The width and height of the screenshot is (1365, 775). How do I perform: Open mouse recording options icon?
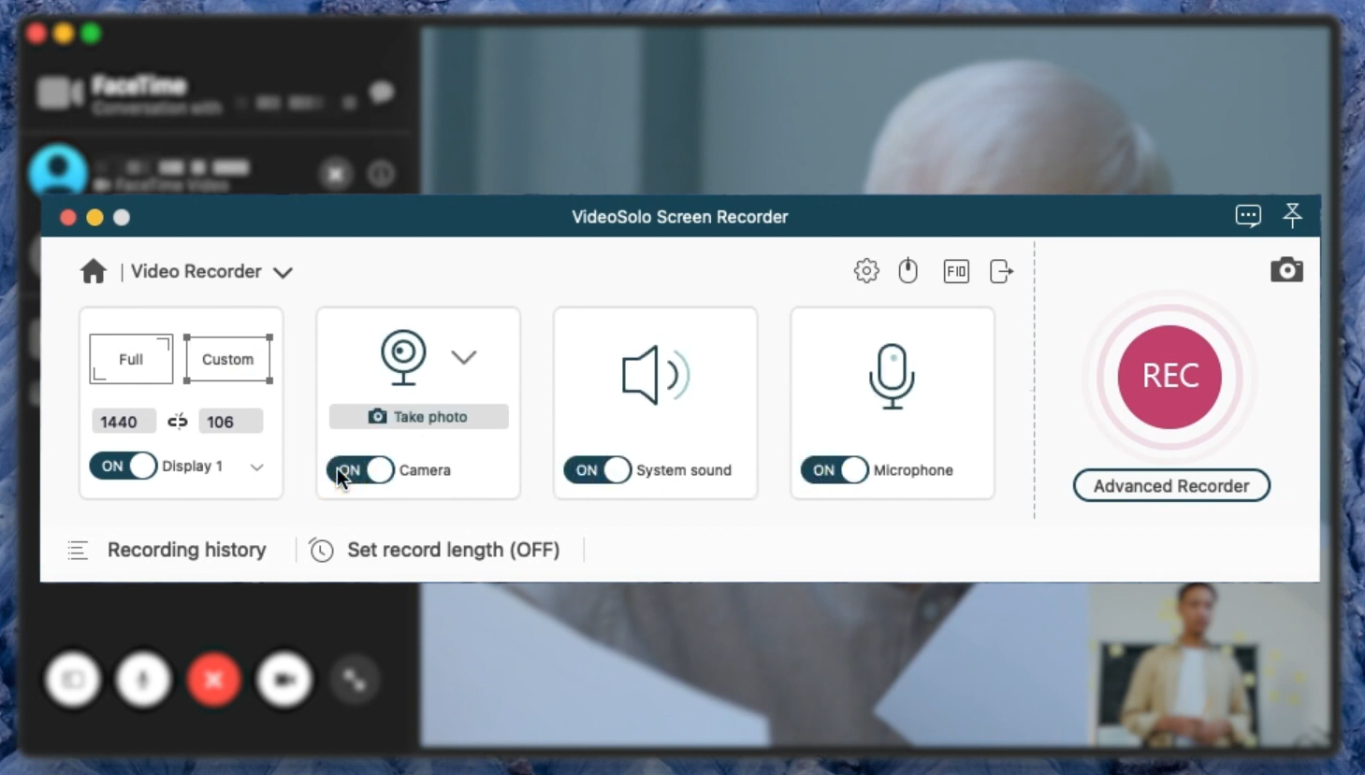[908, 271]
